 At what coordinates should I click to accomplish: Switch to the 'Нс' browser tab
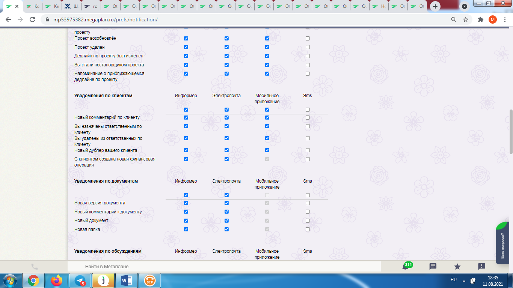point(379,6)
